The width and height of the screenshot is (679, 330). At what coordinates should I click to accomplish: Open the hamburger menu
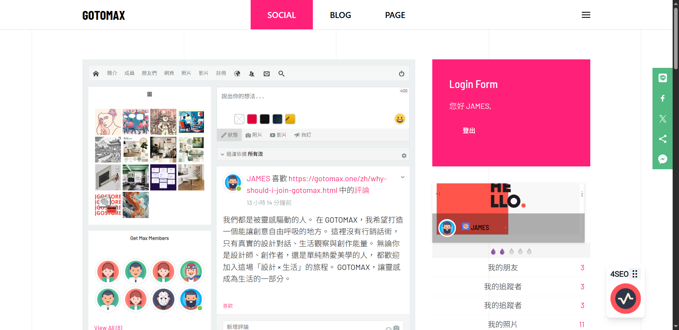tap(586, 15)
